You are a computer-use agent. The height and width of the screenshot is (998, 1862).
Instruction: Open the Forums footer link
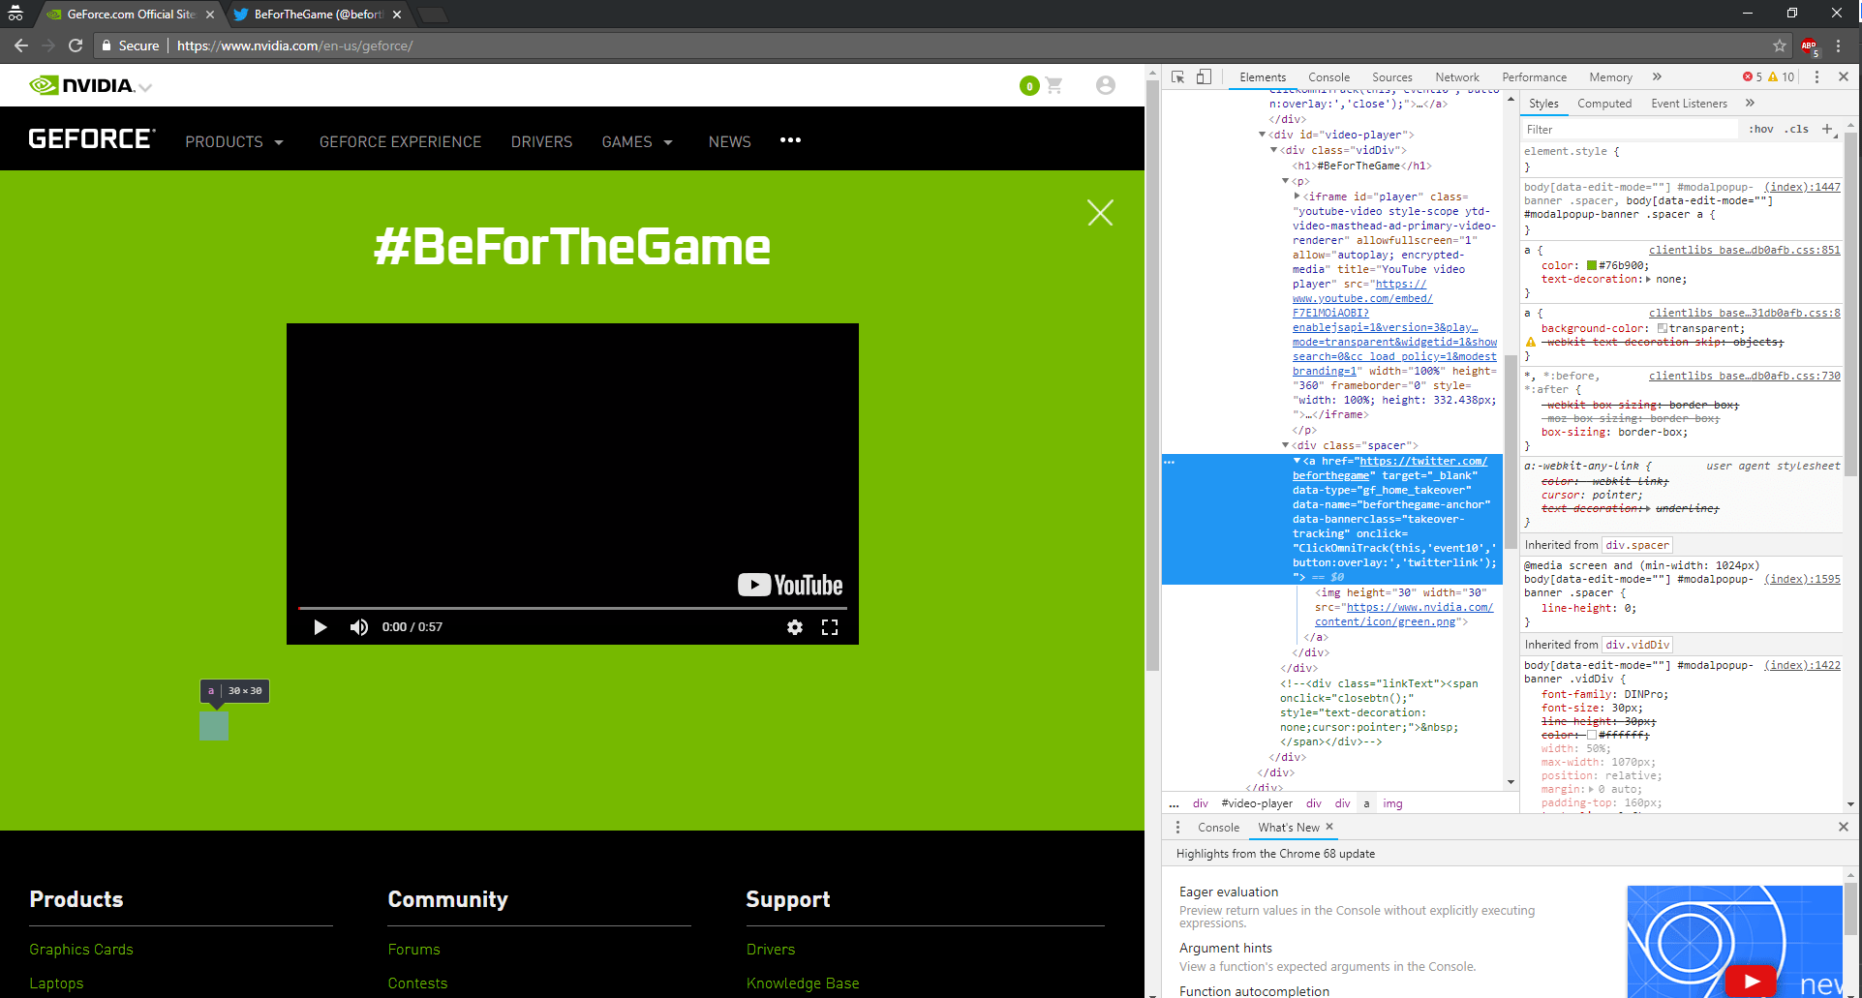click(413, 950)
